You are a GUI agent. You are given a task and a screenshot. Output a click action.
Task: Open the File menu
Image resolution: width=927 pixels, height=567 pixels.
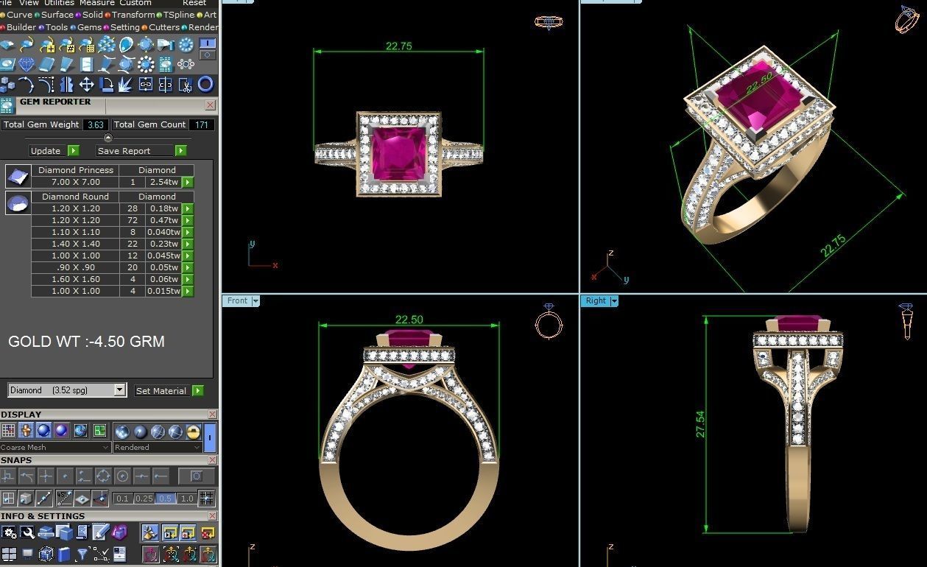5,3
